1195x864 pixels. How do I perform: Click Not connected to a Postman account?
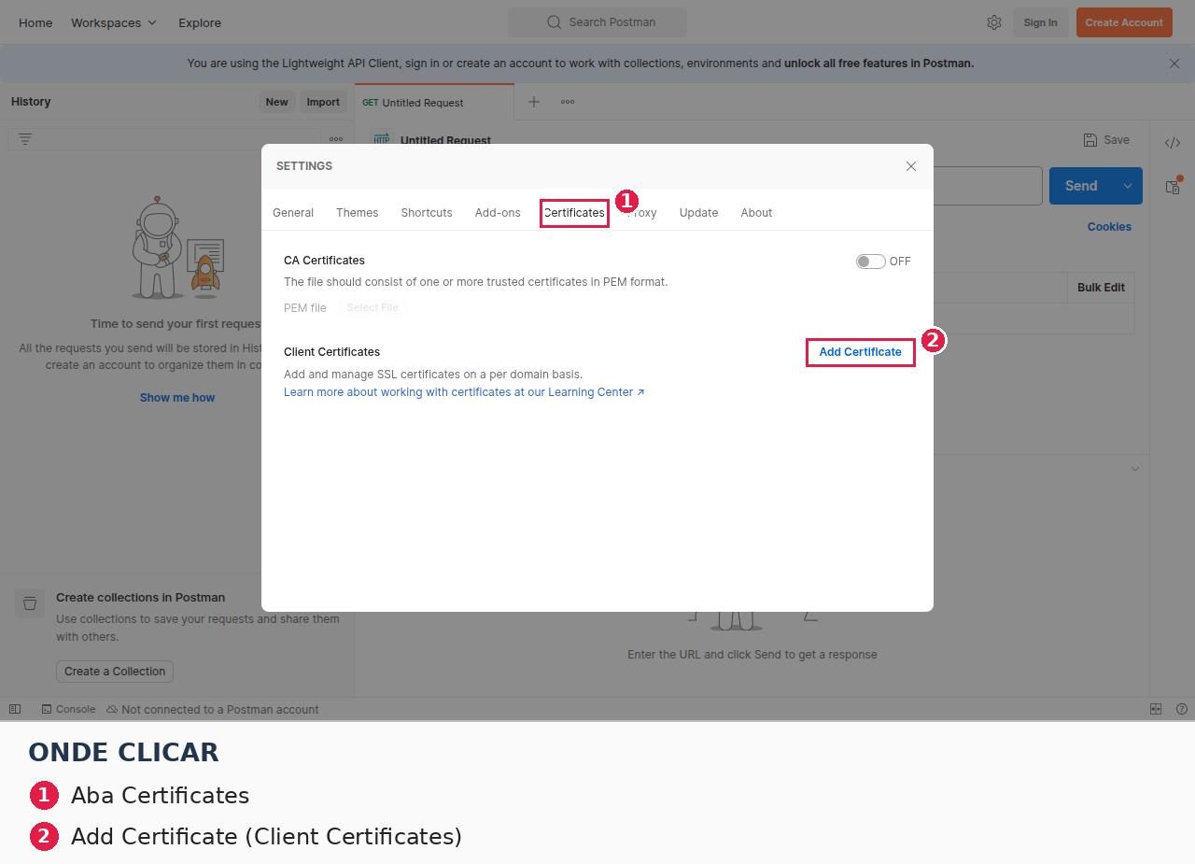click(212, 709)
